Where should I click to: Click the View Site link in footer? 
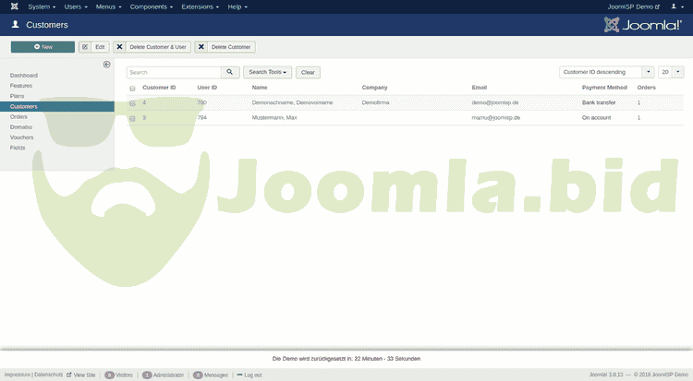(x=82, y=375)
